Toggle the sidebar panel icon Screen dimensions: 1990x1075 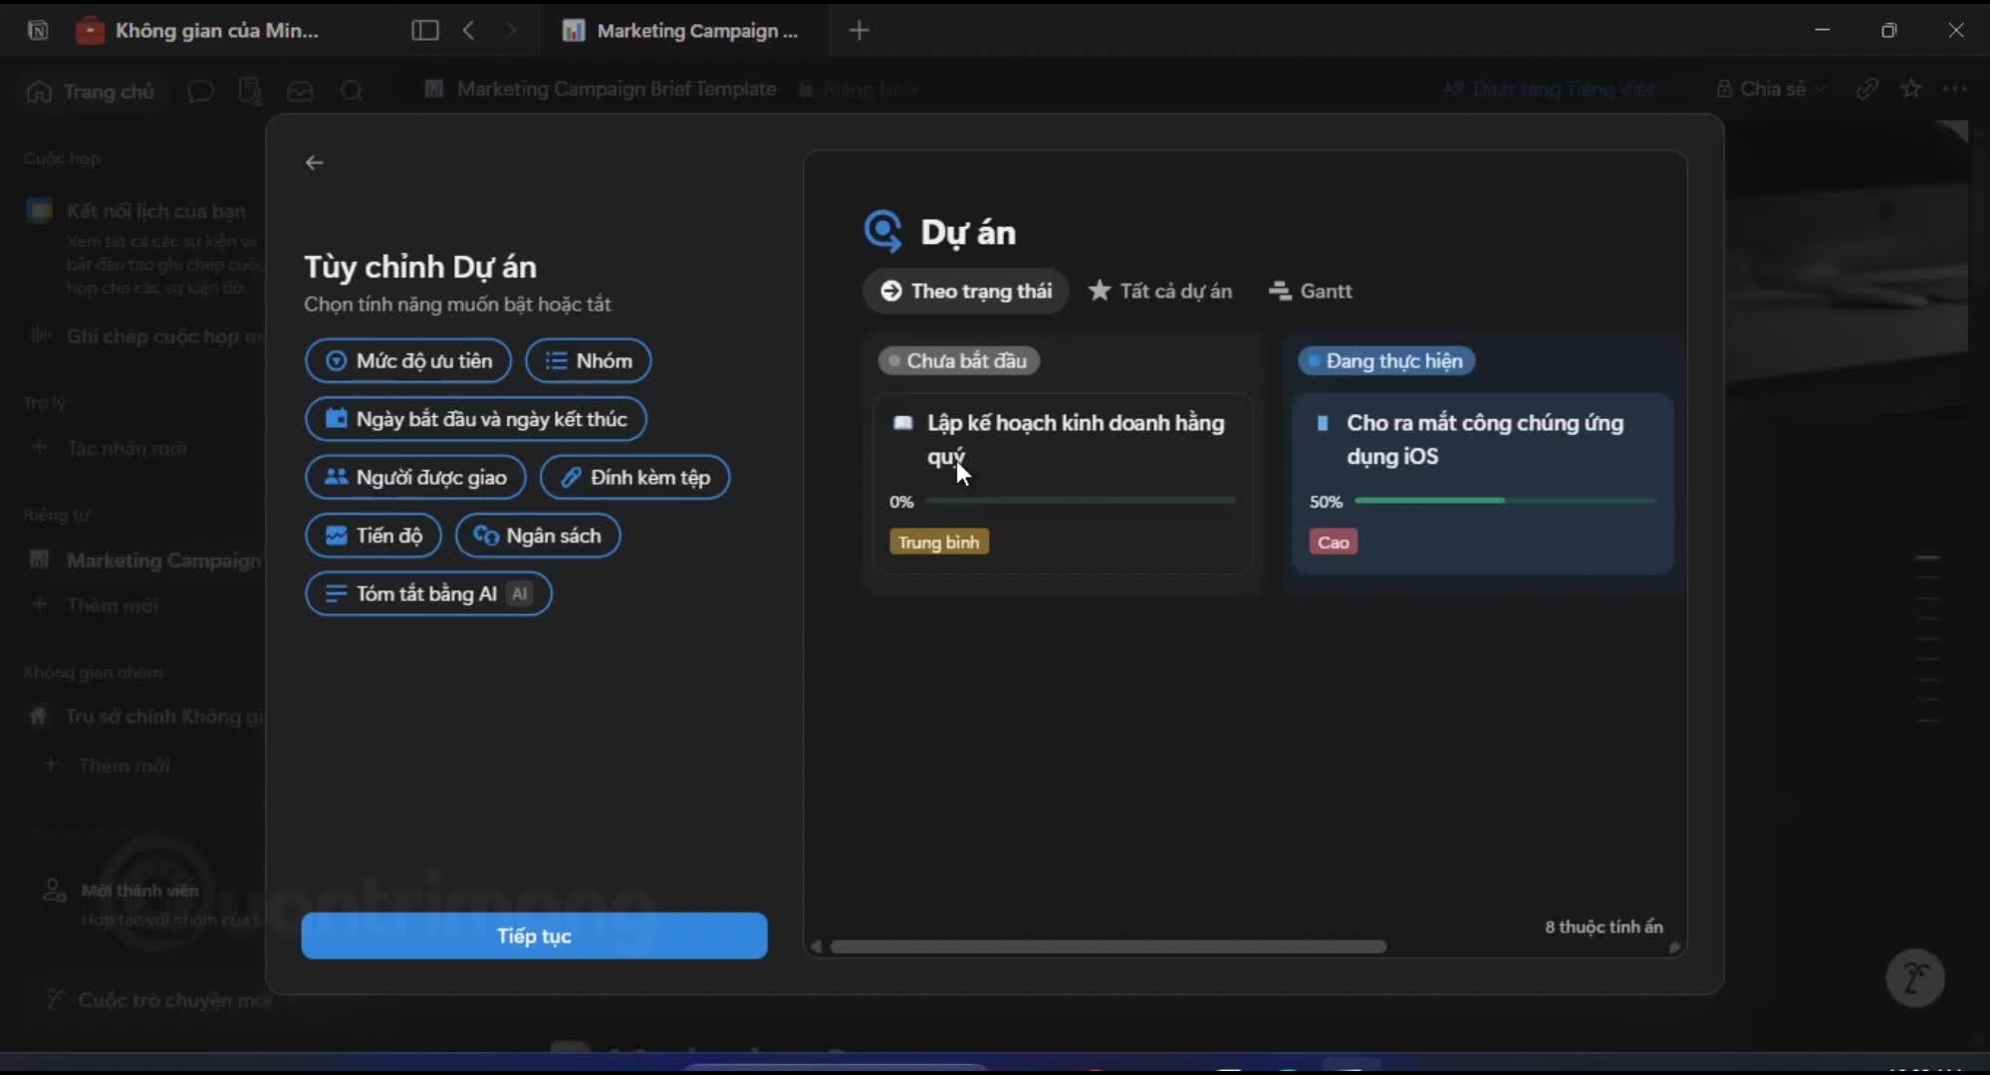tap(425, 30)
